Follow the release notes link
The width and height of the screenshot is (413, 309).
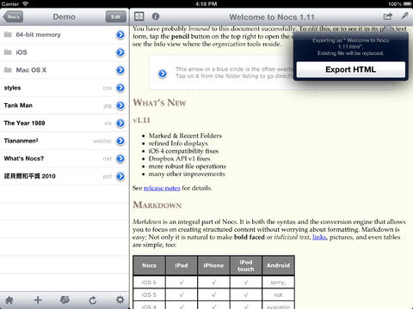point(162,188)
